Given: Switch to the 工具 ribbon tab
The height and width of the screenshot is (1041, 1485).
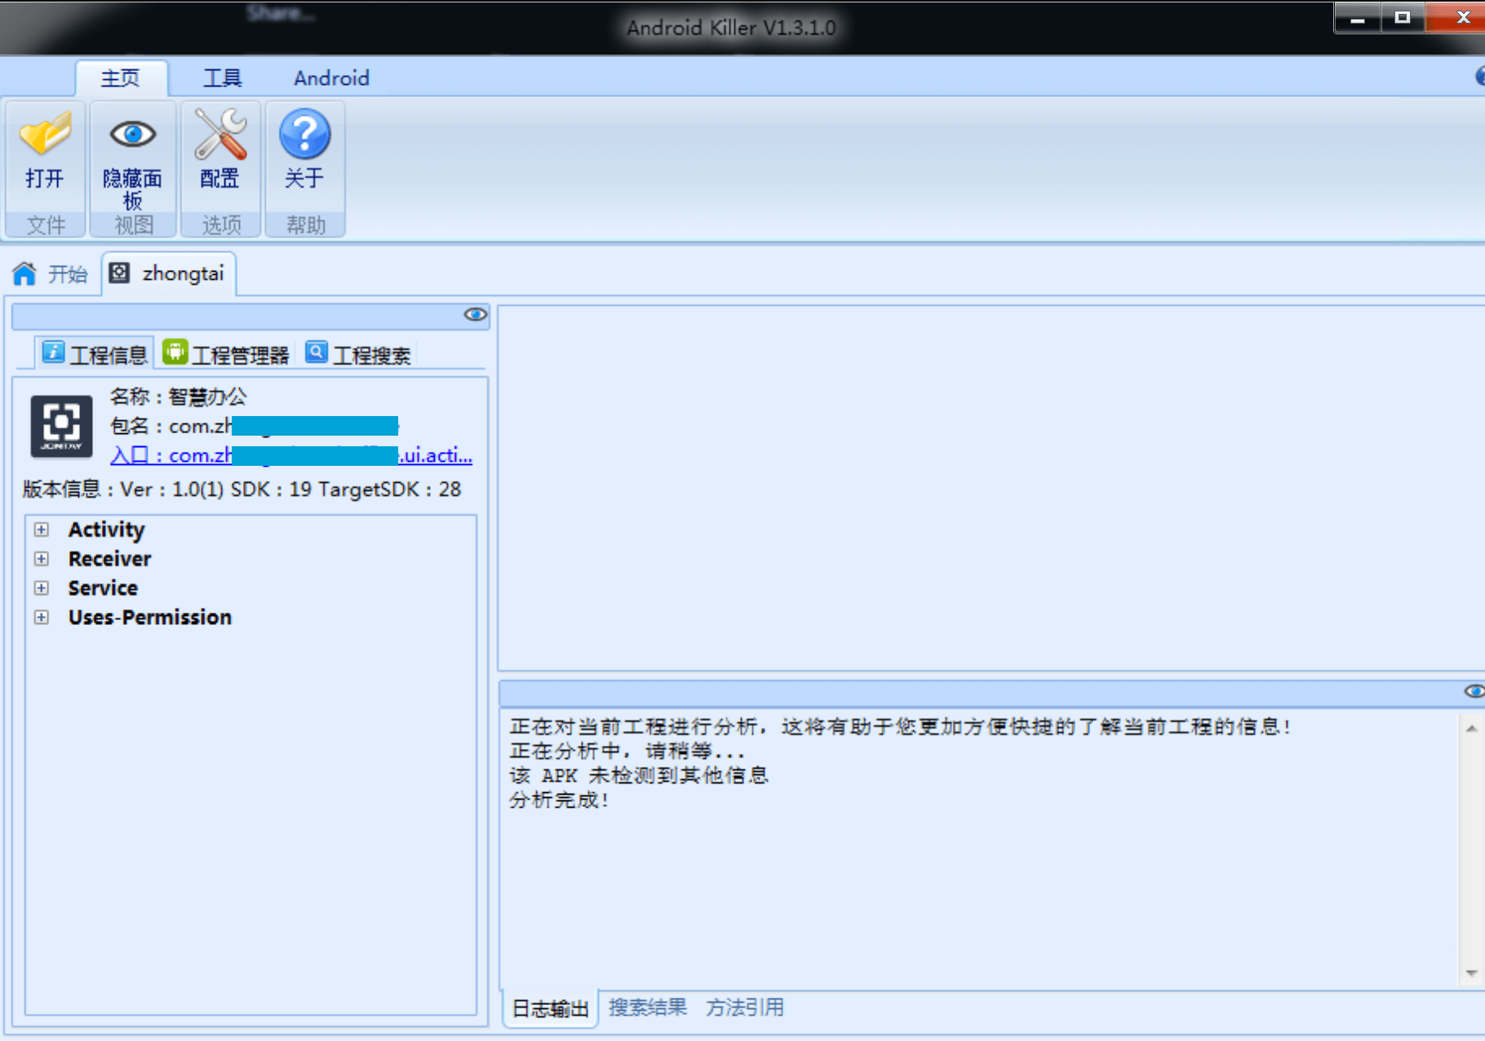Looking at the screenshot, I should 222,78.
